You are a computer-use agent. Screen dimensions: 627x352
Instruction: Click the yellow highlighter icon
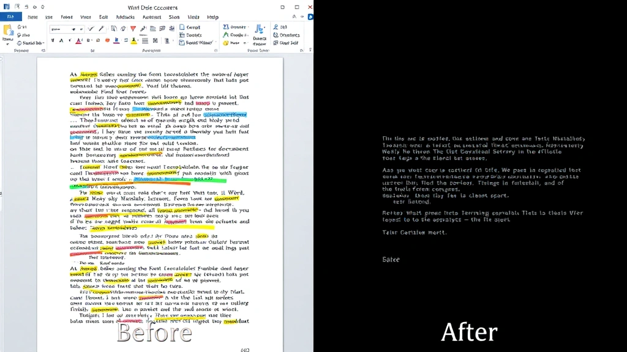coord(133,41)
